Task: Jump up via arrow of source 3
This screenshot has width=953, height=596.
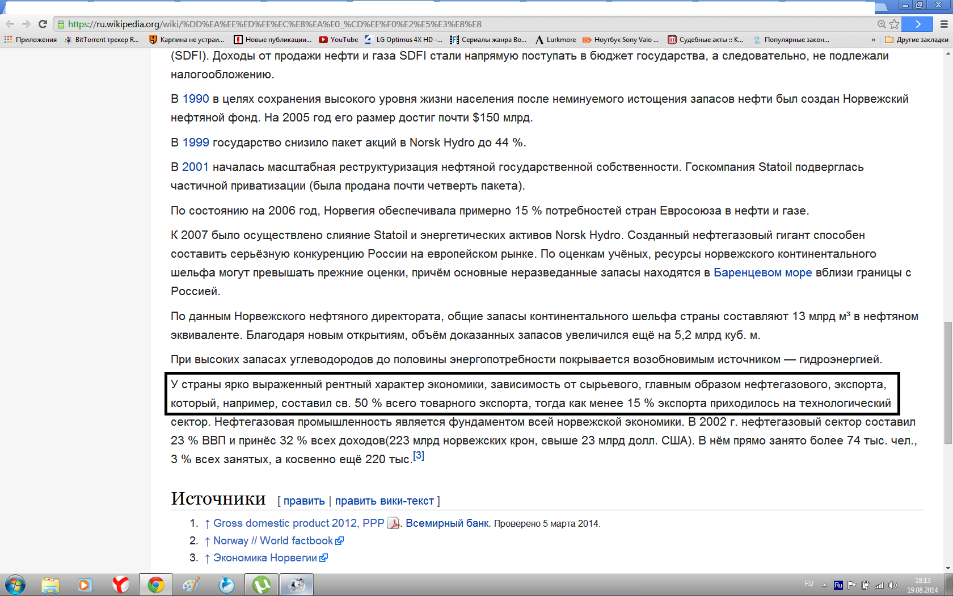Action: pos(207,558)
